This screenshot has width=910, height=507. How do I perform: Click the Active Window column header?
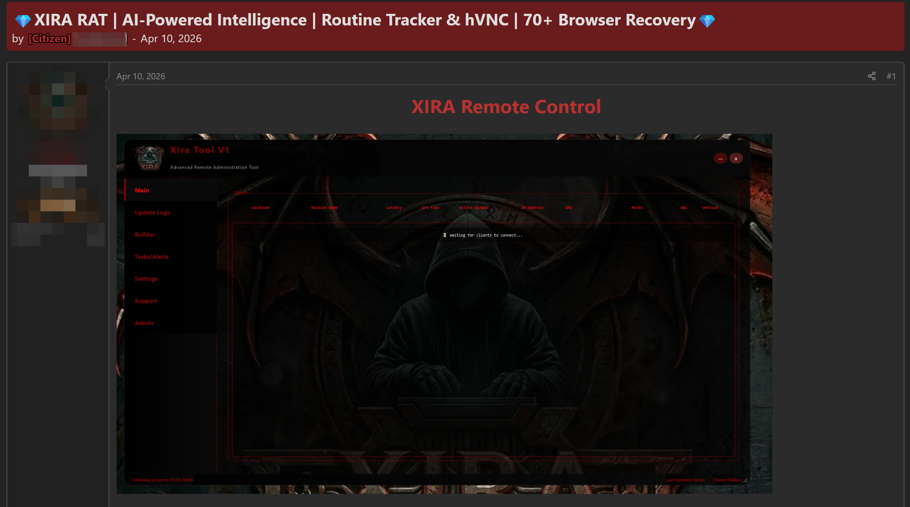[x=474, y=208]
